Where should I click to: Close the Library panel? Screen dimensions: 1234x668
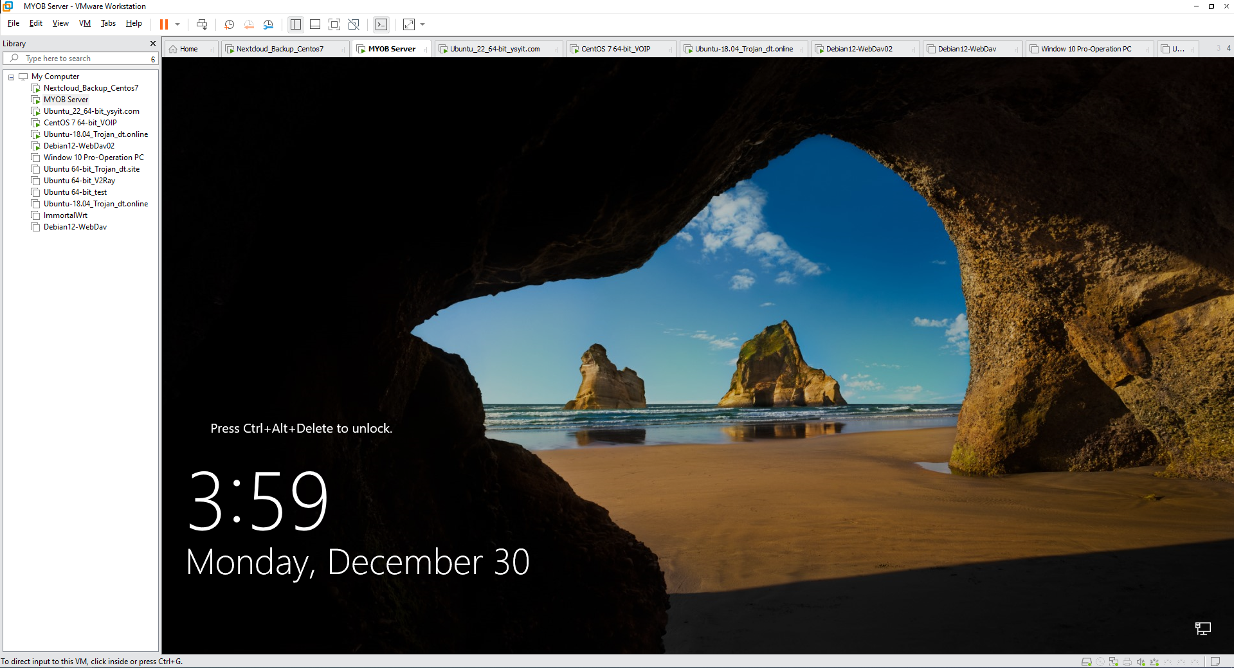[x=153, y=44]
